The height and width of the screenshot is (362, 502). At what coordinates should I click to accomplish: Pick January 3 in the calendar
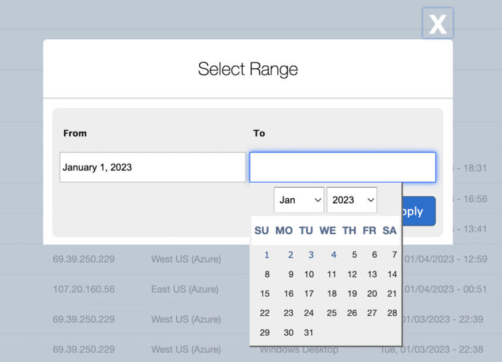pyautogui.click(x=311, y=255)
